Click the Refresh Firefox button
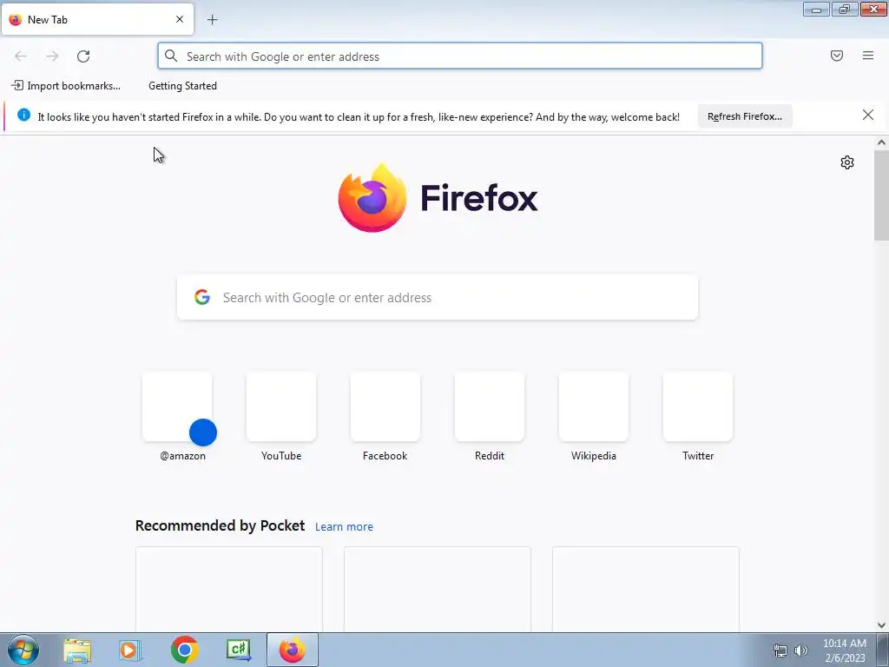 pyautogui.click(x=744, y=116)
